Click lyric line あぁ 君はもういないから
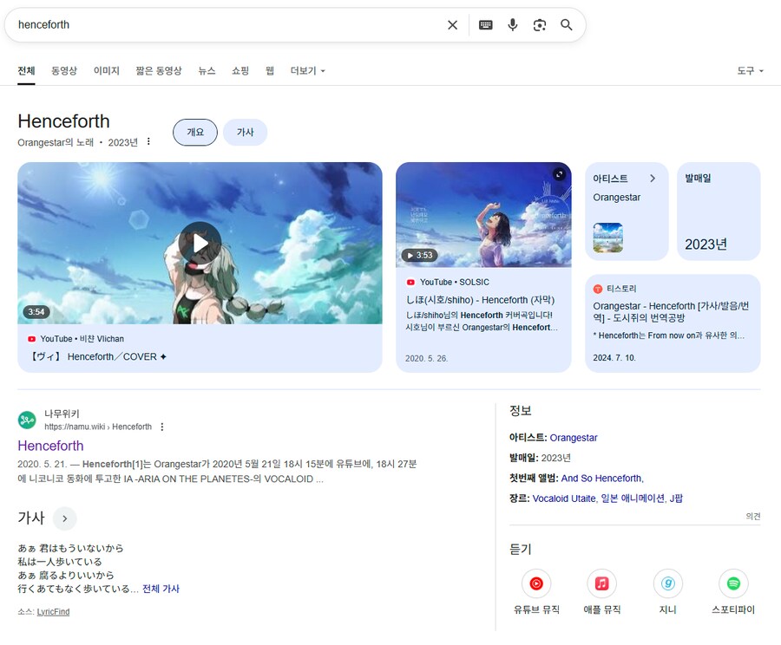781x645 pixels. 70,548
